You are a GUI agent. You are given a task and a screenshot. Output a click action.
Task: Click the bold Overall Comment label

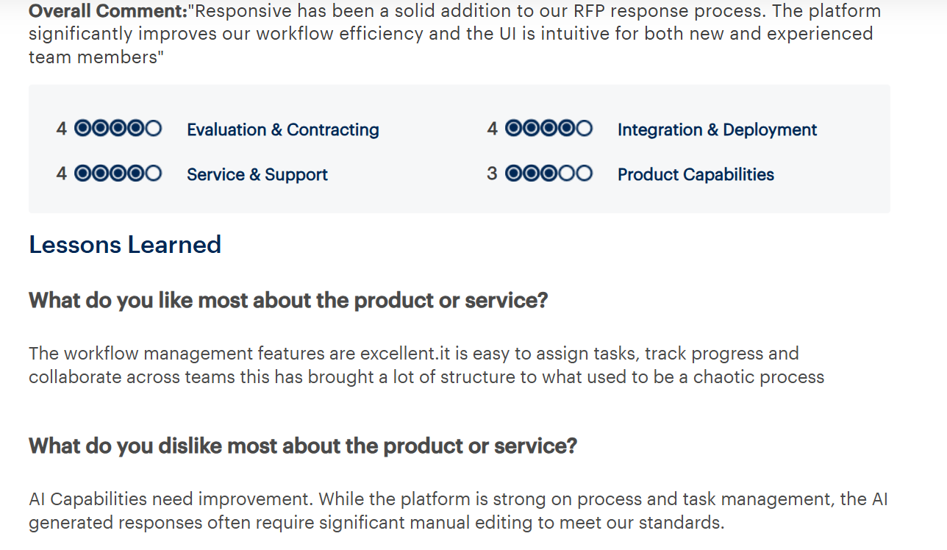tap(108, 11)
